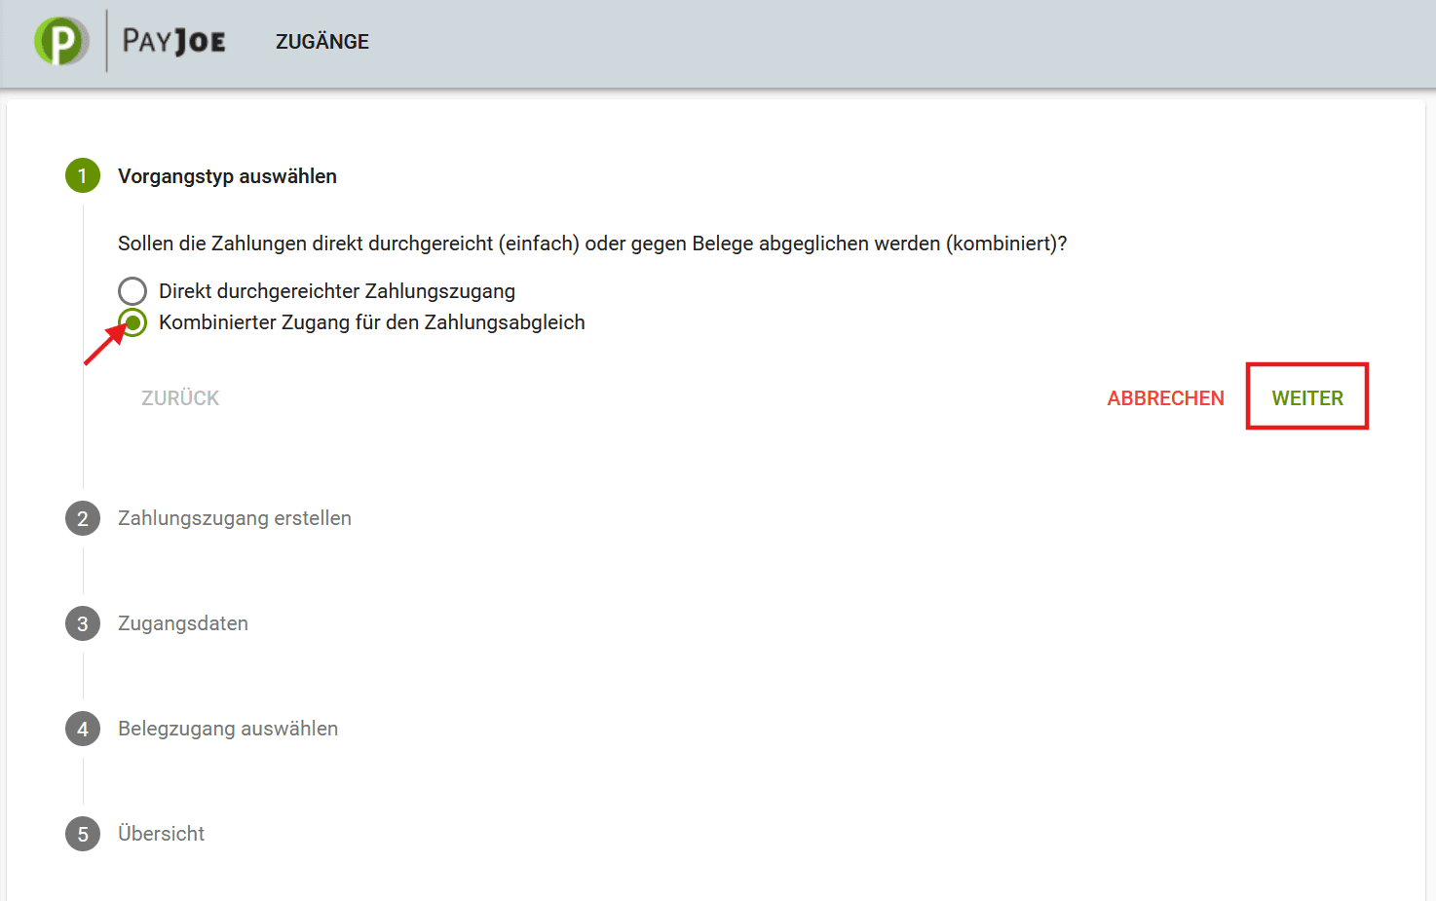
Task: Click the WEITER button
Action: [1306, 396]
